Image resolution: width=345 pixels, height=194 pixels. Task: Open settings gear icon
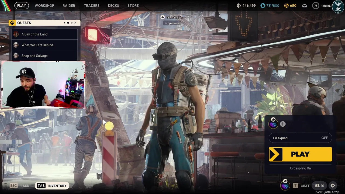pos(333,186)
